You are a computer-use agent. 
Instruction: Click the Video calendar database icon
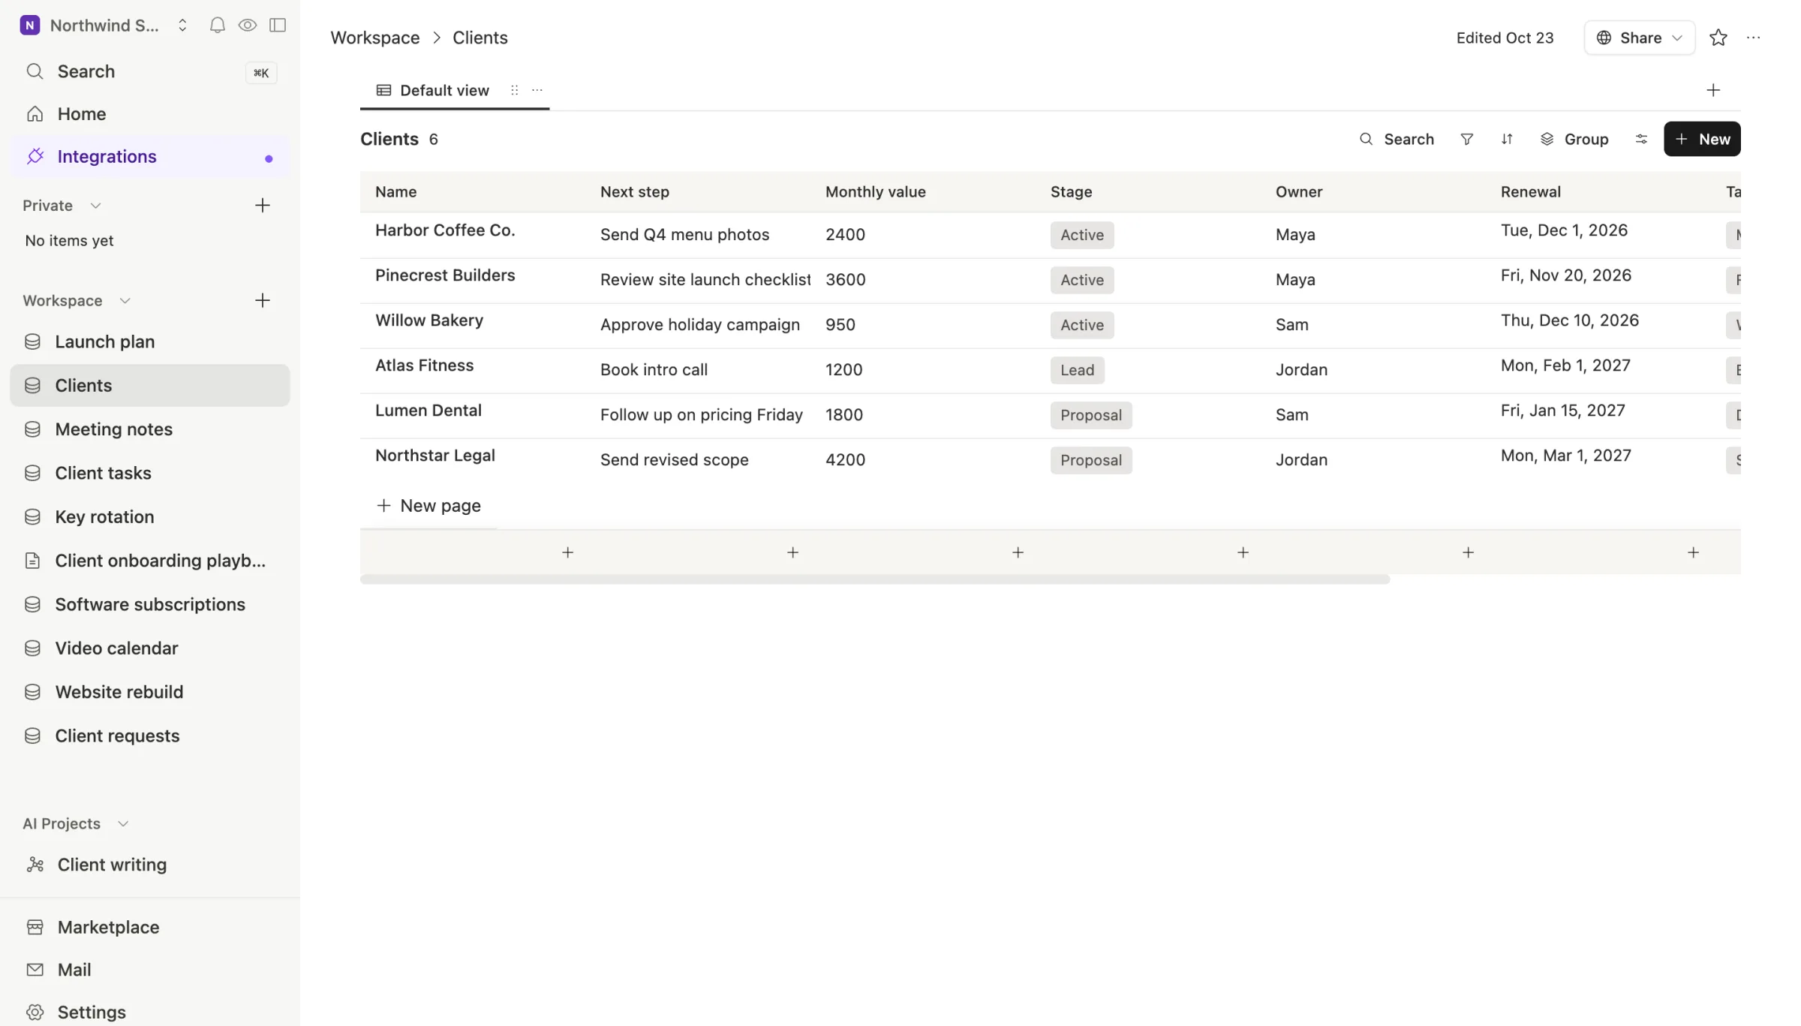click(32, 648)
